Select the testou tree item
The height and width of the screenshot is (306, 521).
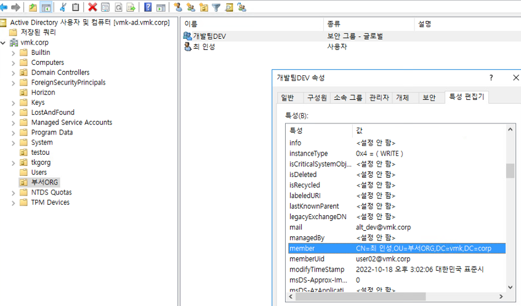[x=40, y=152]
